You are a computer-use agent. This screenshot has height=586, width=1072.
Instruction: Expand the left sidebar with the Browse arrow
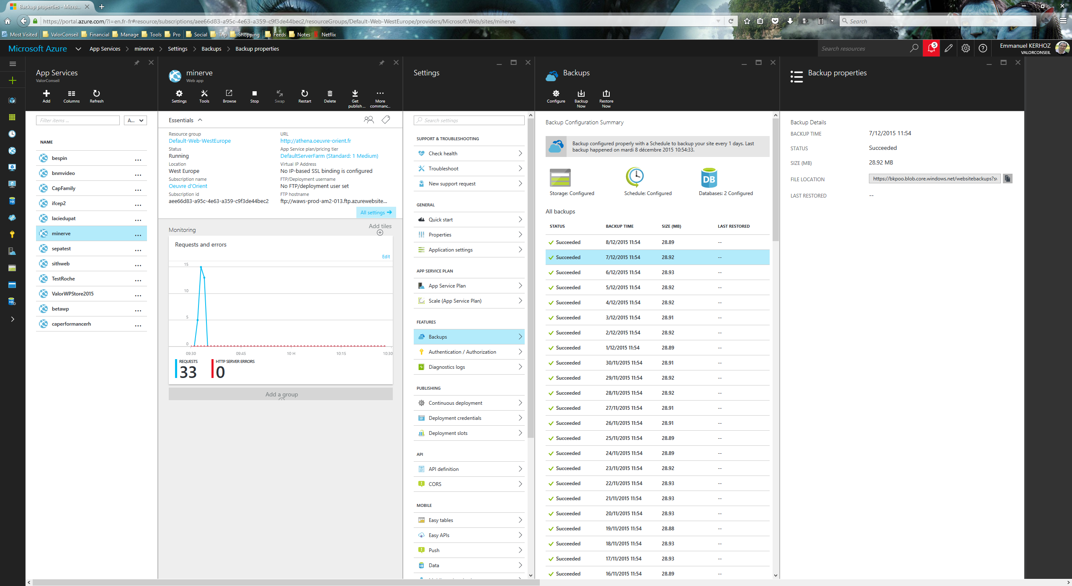point(13,319)
